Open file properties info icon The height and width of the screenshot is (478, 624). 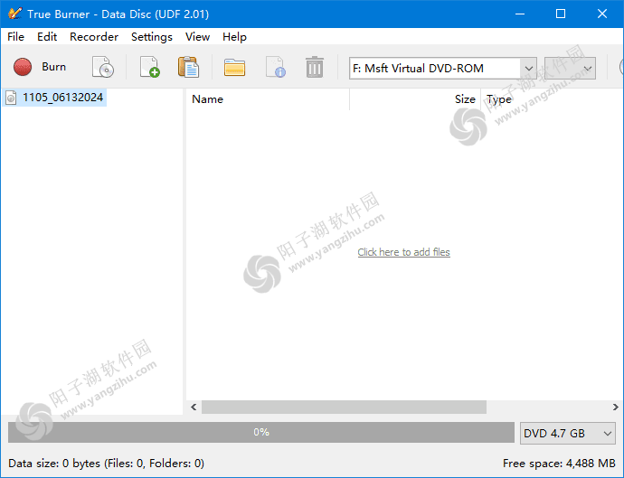[276, 67]
